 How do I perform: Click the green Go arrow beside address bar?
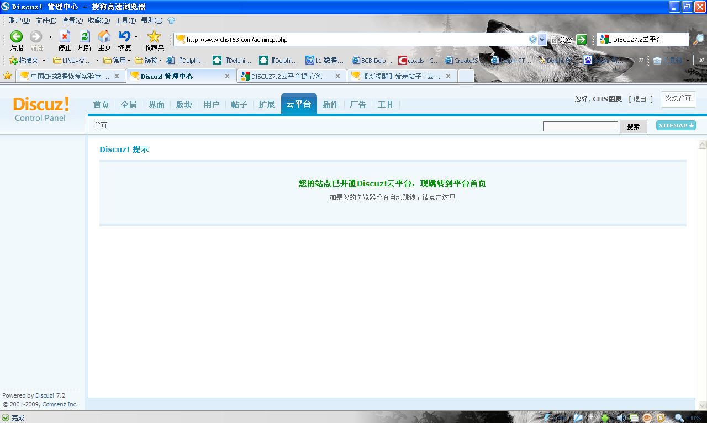point(581,40)
